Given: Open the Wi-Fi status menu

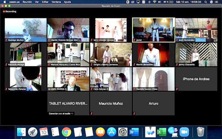Looking at the screenshot, I should [155, 2].
